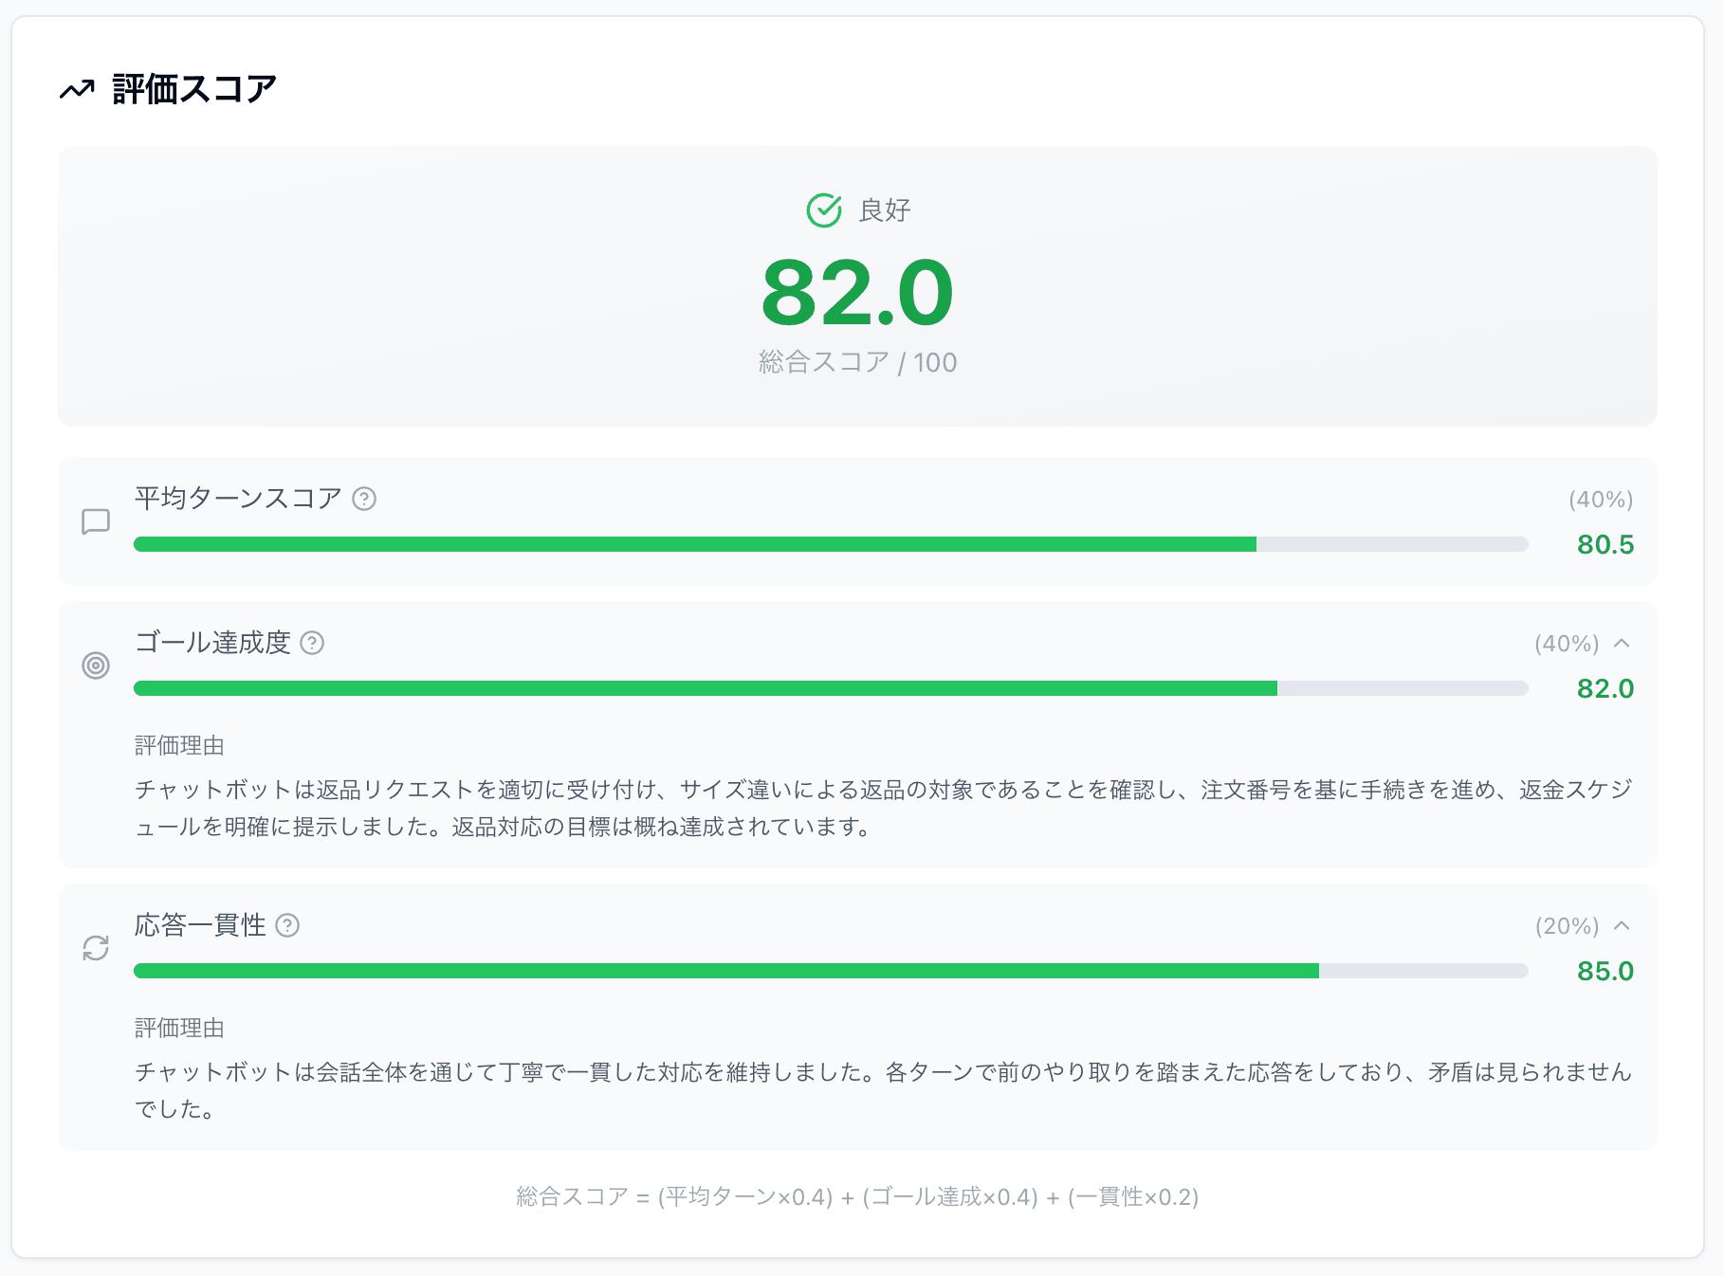Open the help tooltip icon for 応答一貫性
This screenshot has width=1724, height=1276.
pyautogui.click(x=289, y=925)
